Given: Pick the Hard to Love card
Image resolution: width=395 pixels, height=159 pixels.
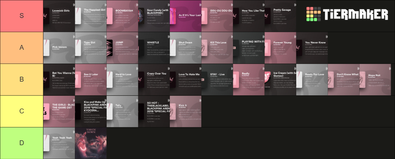Looking at the screenshot, I should click(122, 79).
